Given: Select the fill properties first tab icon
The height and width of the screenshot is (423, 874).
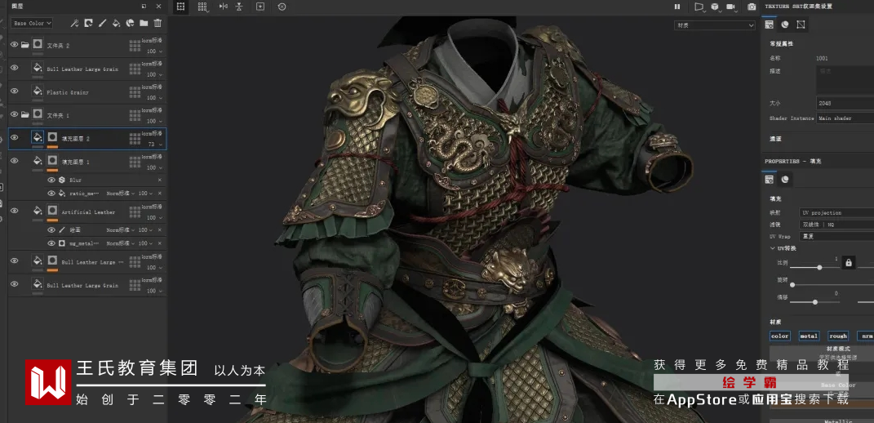Looking at the screenshot, I should (x=770, y=179).
